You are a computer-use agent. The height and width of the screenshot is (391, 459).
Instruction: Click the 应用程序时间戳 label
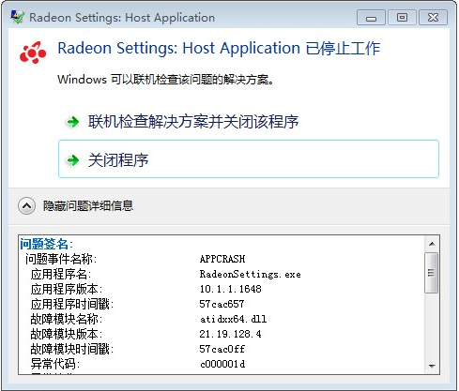[72, 304]
